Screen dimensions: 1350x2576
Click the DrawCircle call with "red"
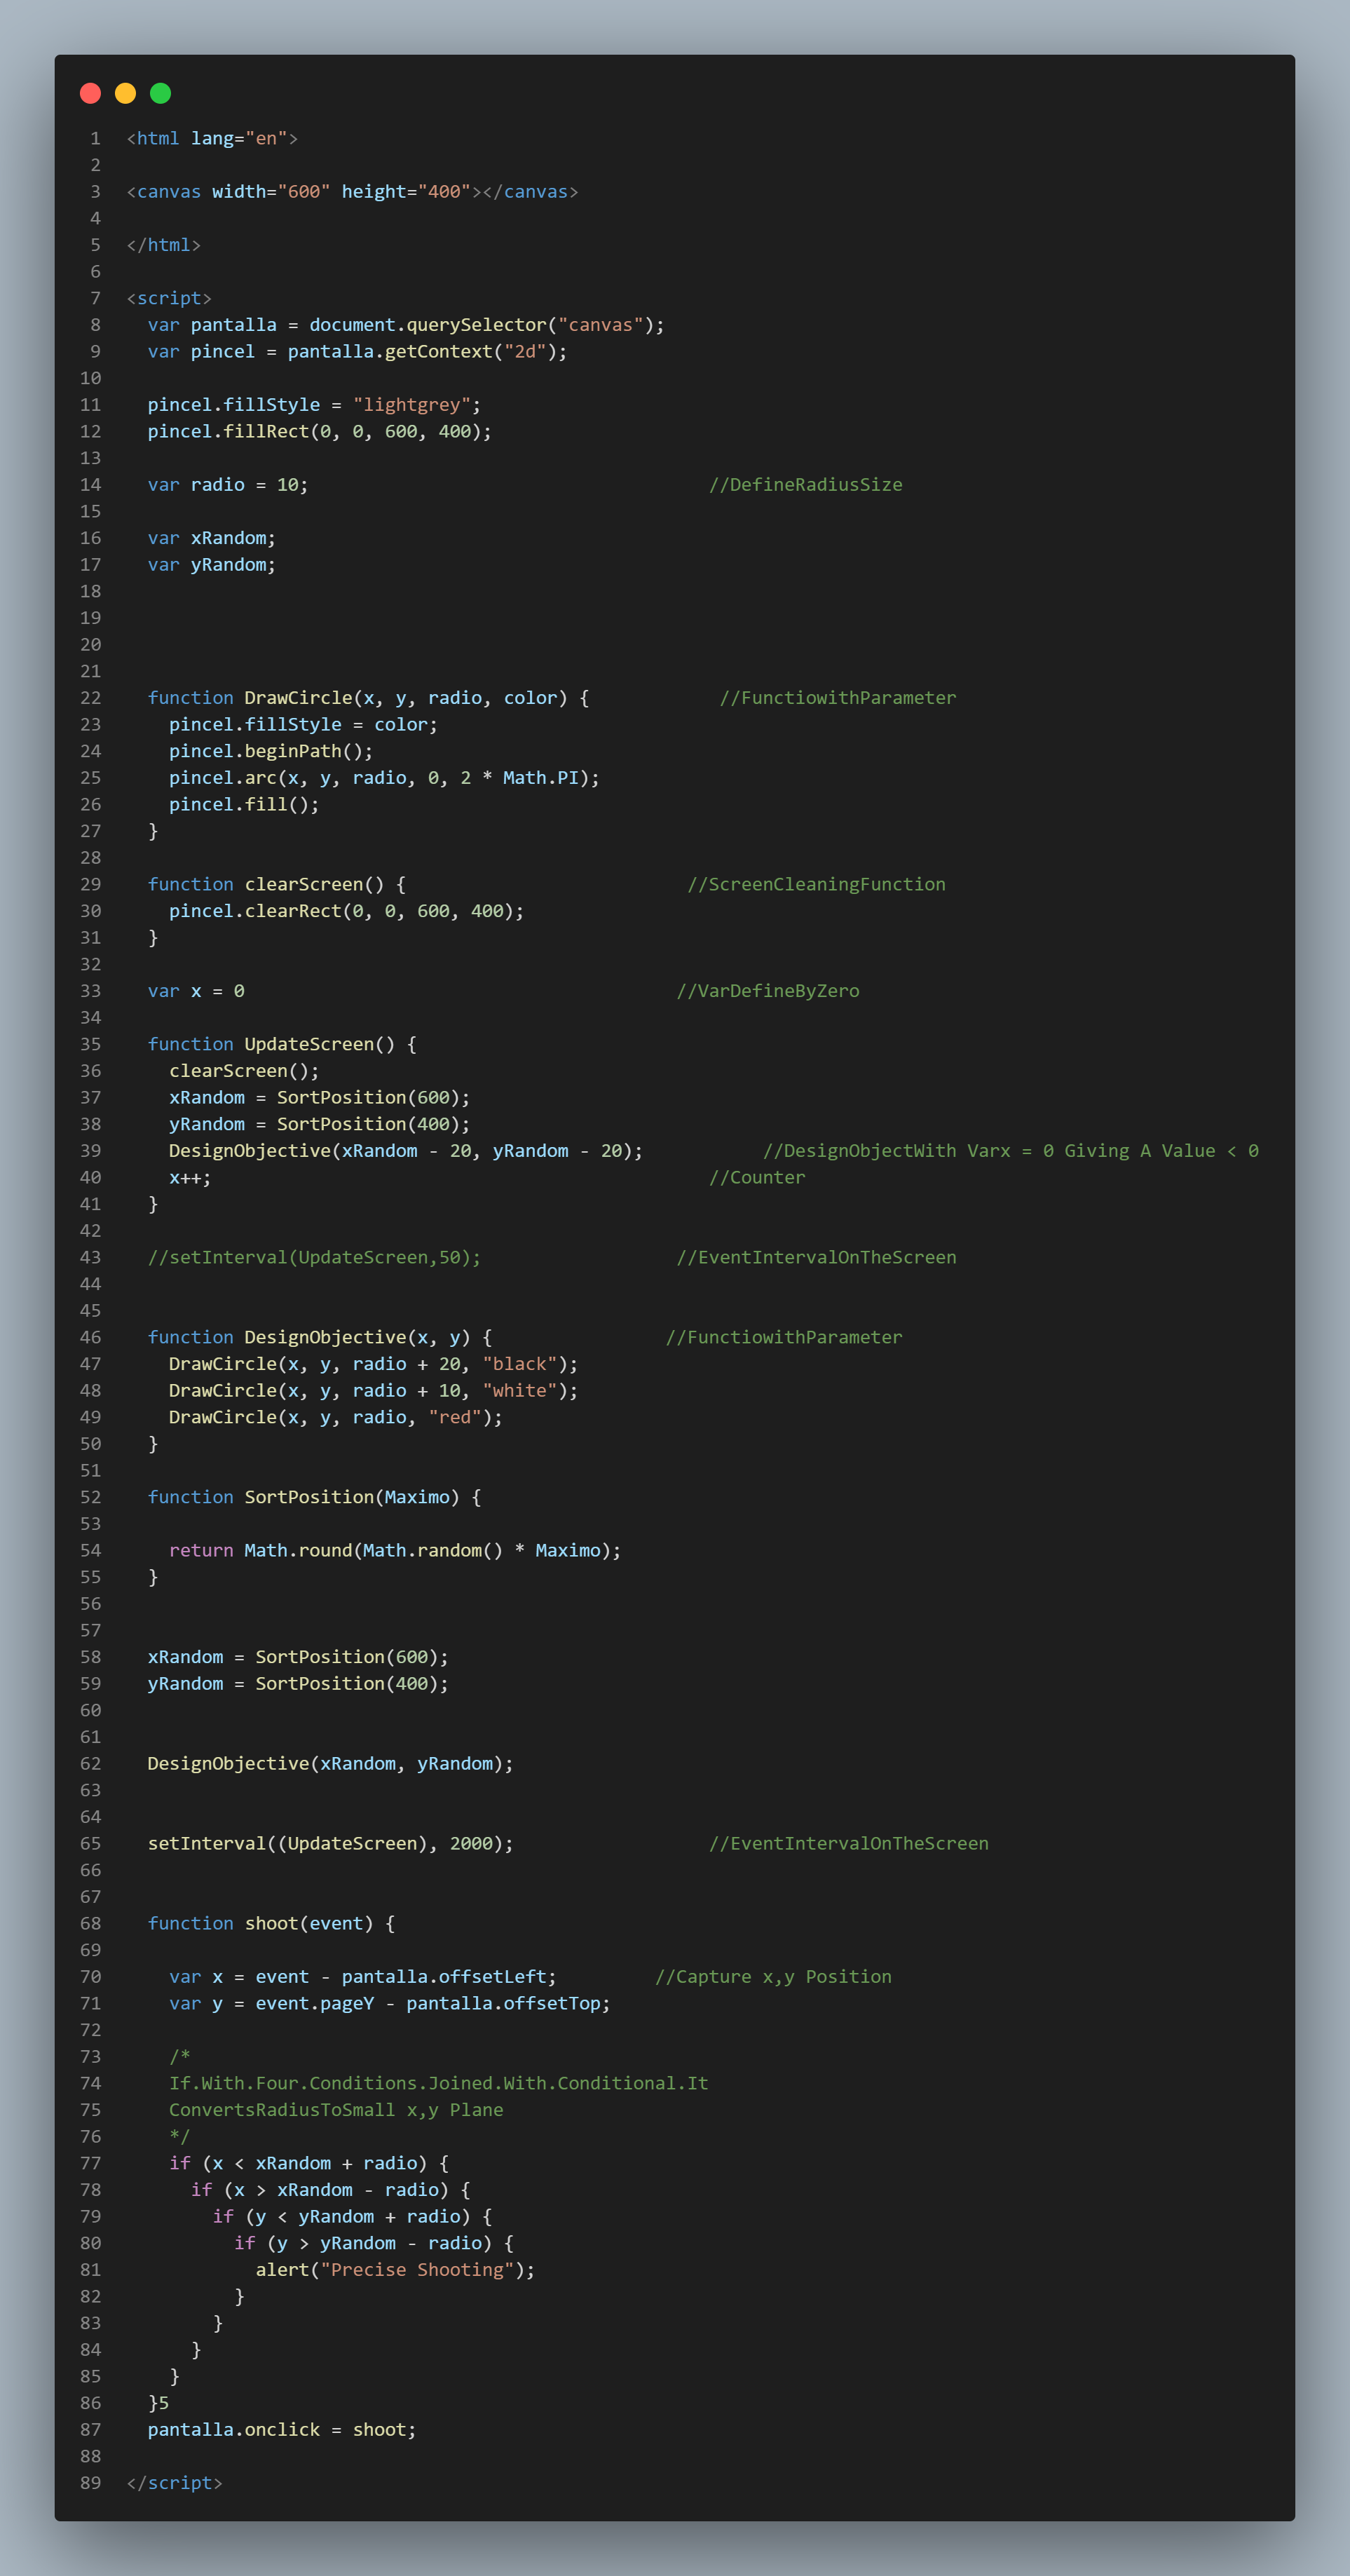click(x=336, y=1417)
